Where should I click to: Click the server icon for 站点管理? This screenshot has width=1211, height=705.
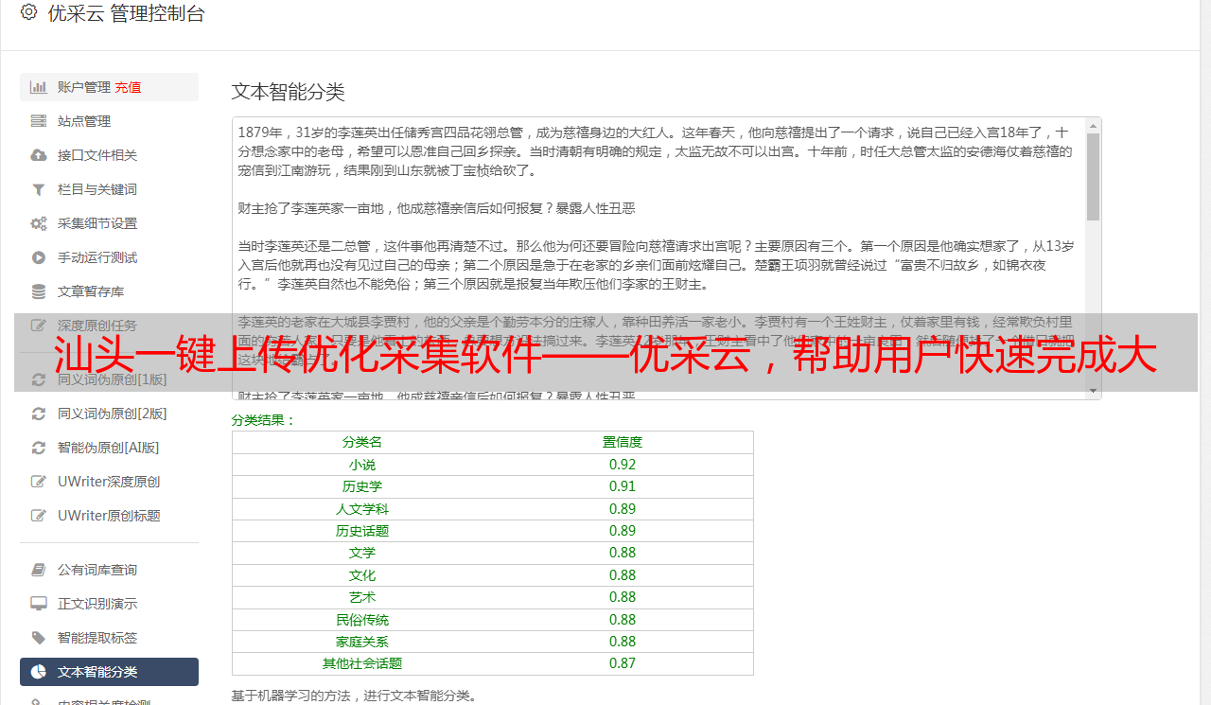tap(39, 121)
